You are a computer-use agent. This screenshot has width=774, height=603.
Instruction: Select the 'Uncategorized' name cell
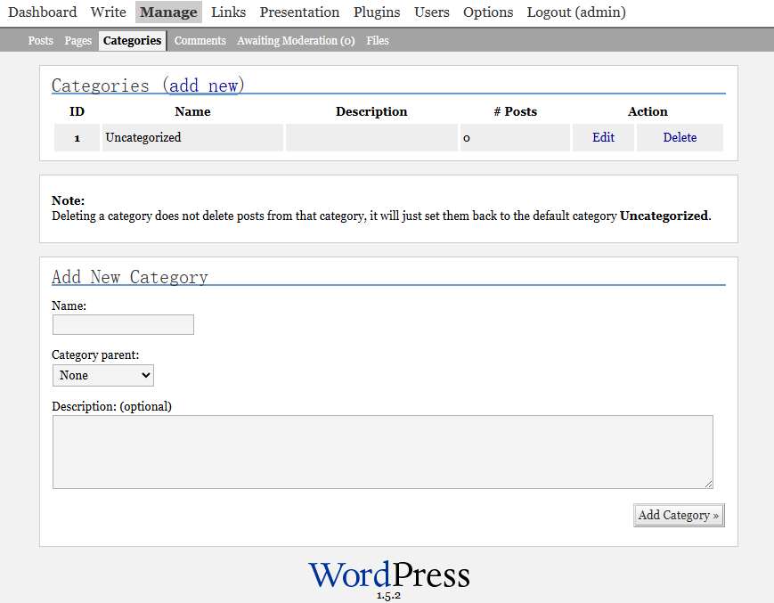pos(192,137)
